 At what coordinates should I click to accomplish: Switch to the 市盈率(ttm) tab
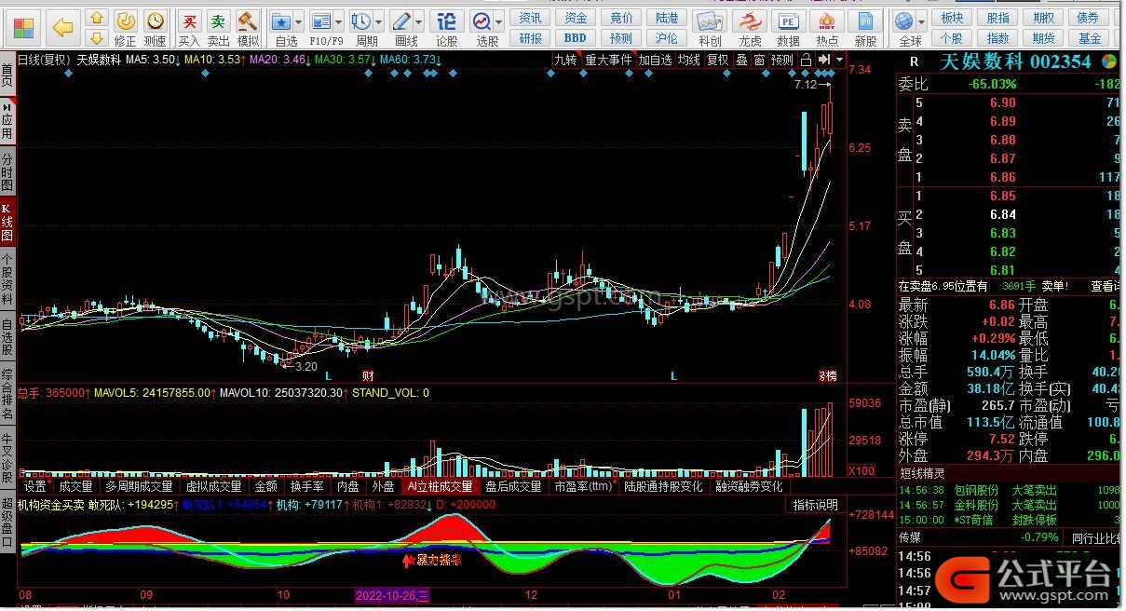pos(584,486)
